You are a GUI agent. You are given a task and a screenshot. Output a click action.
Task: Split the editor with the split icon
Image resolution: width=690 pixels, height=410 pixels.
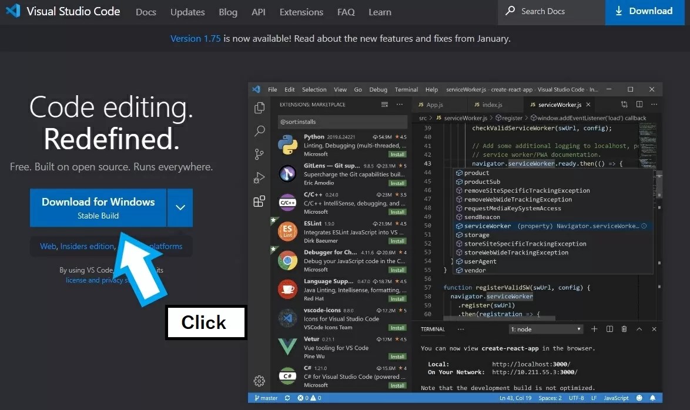pyautogui.click(x=639, y=104)
